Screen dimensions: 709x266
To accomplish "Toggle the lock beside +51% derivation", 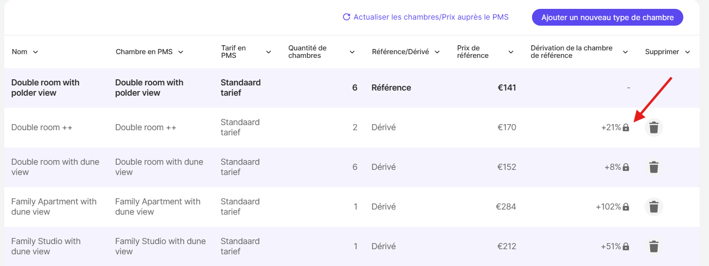I will pos(626,246).
